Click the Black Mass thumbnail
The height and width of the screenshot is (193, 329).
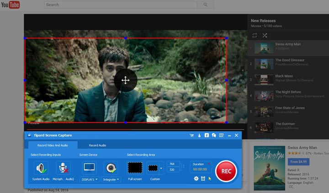[264, 80]
